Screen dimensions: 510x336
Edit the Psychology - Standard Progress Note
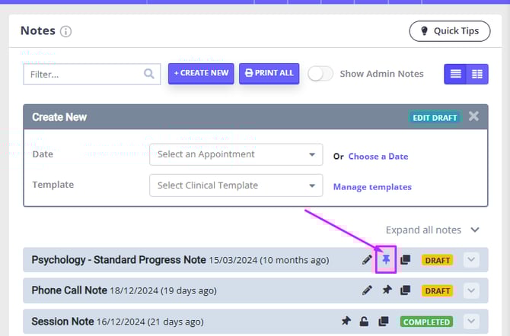(368, 260)
